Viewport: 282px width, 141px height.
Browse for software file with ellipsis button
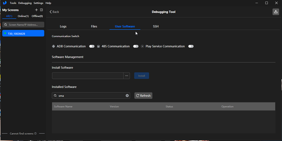click(126, 76)
